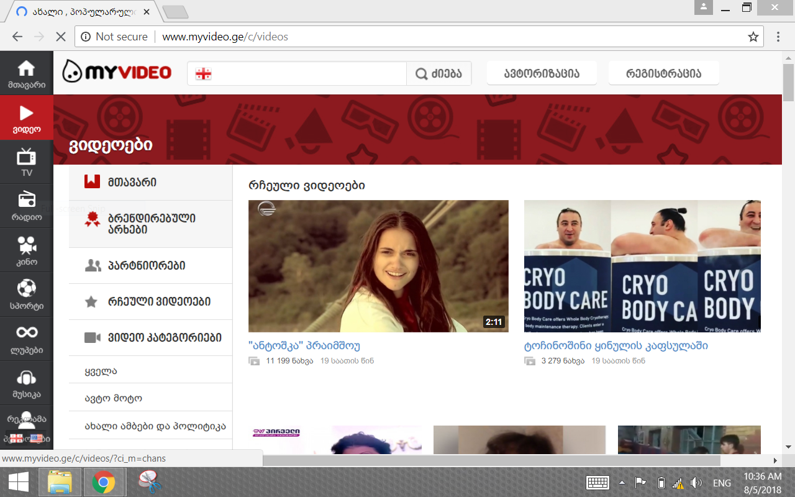Stop loading the page
795x497 pixels.
[60, 37]
